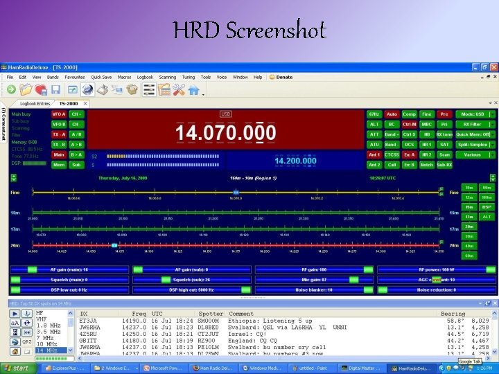Click the AF gain (main): 16 slider

click(x=69, y=269)
